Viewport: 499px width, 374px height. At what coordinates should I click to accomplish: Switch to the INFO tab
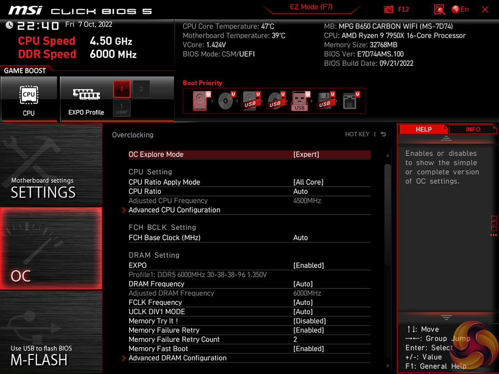(473, 129)
